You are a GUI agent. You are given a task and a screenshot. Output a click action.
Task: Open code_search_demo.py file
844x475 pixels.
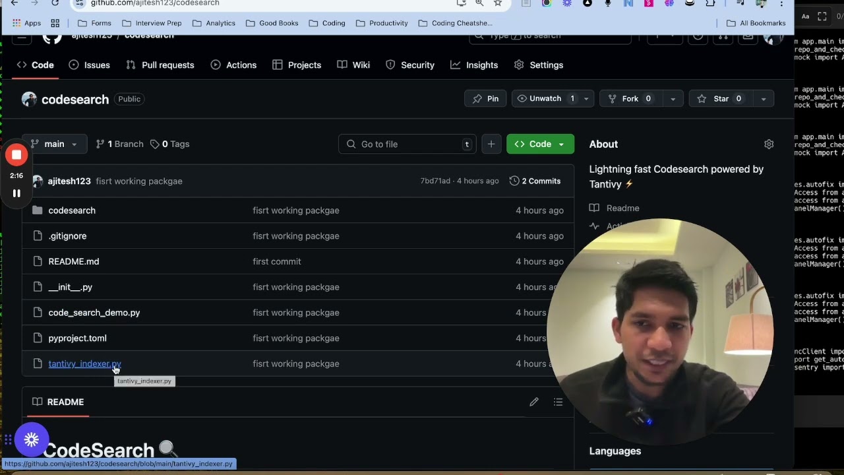click(94, 313)
